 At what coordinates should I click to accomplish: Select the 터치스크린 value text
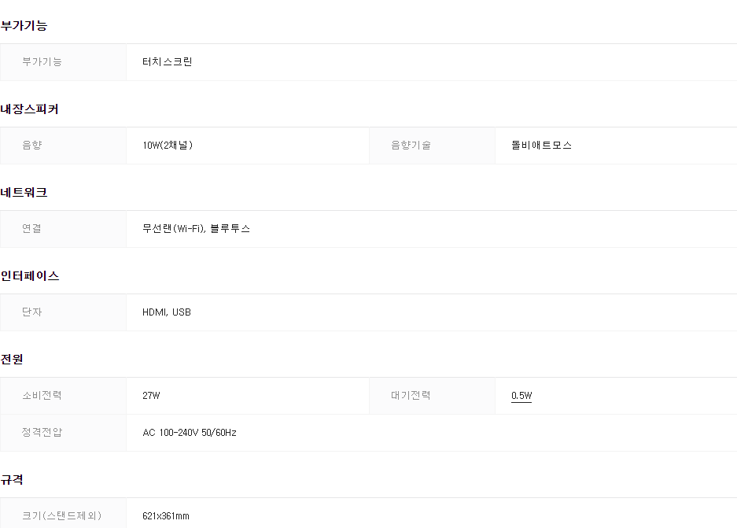[x=168, y=62]
